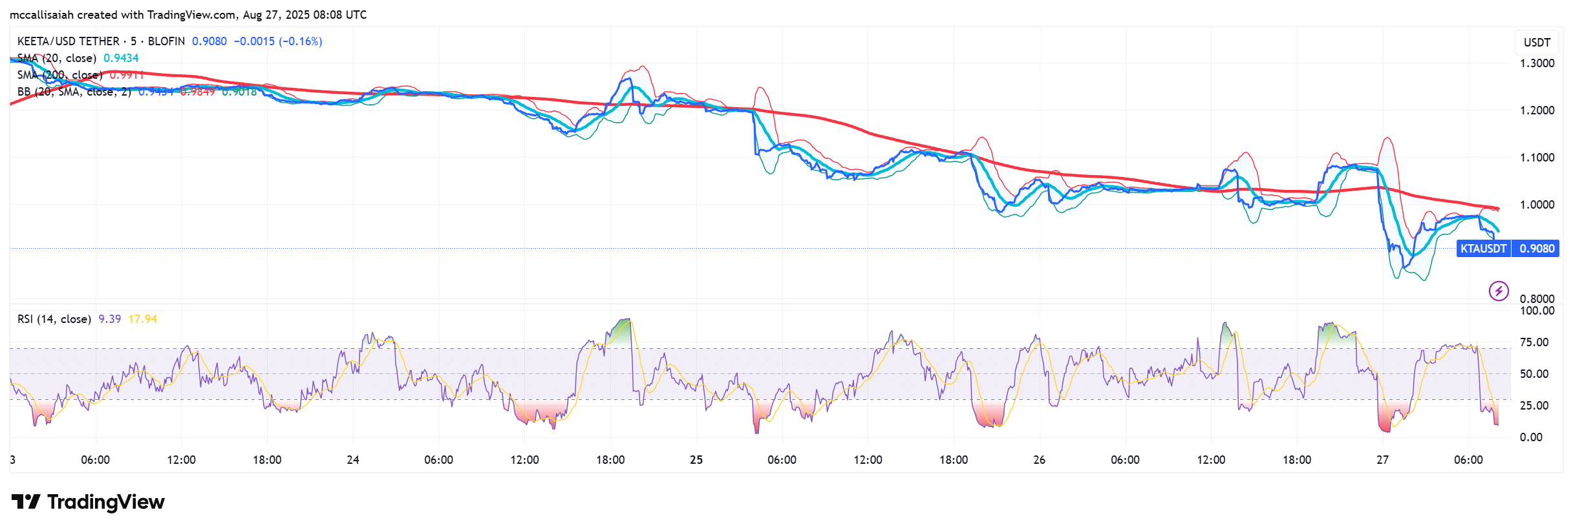
Task: Click the 1.0000 price scale label
Action: pos(1537,205)
